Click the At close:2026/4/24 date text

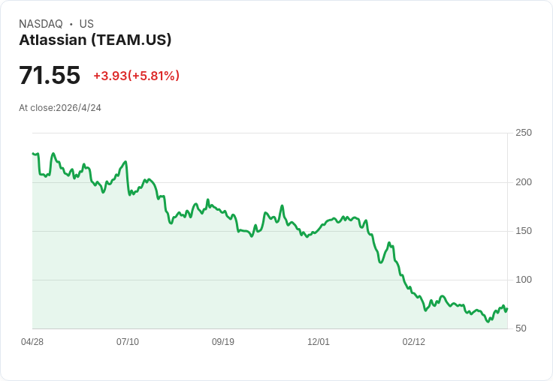click(60, 108)
